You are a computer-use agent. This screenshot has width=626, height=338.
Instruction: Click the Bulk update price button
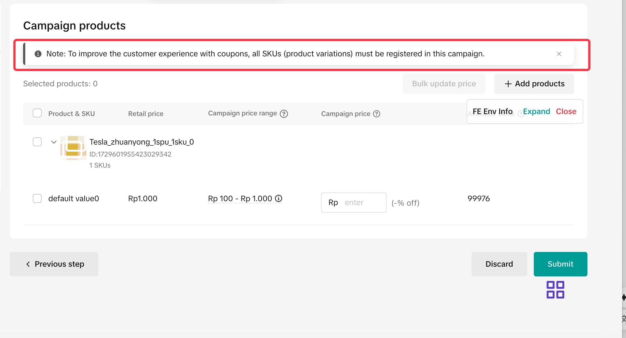[444, 84]
